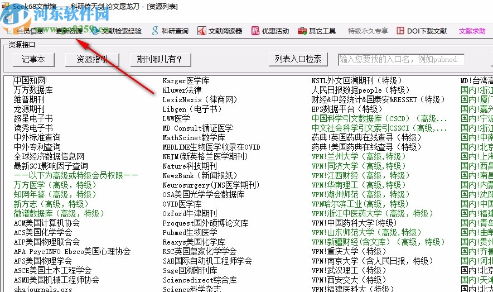
Task: Select 全球经济数据信息网 entry
Action: (x=49, y=157)
